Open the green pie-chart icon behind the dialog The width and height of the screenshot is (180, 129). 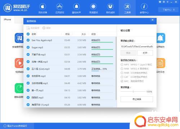tap(19, 88)
